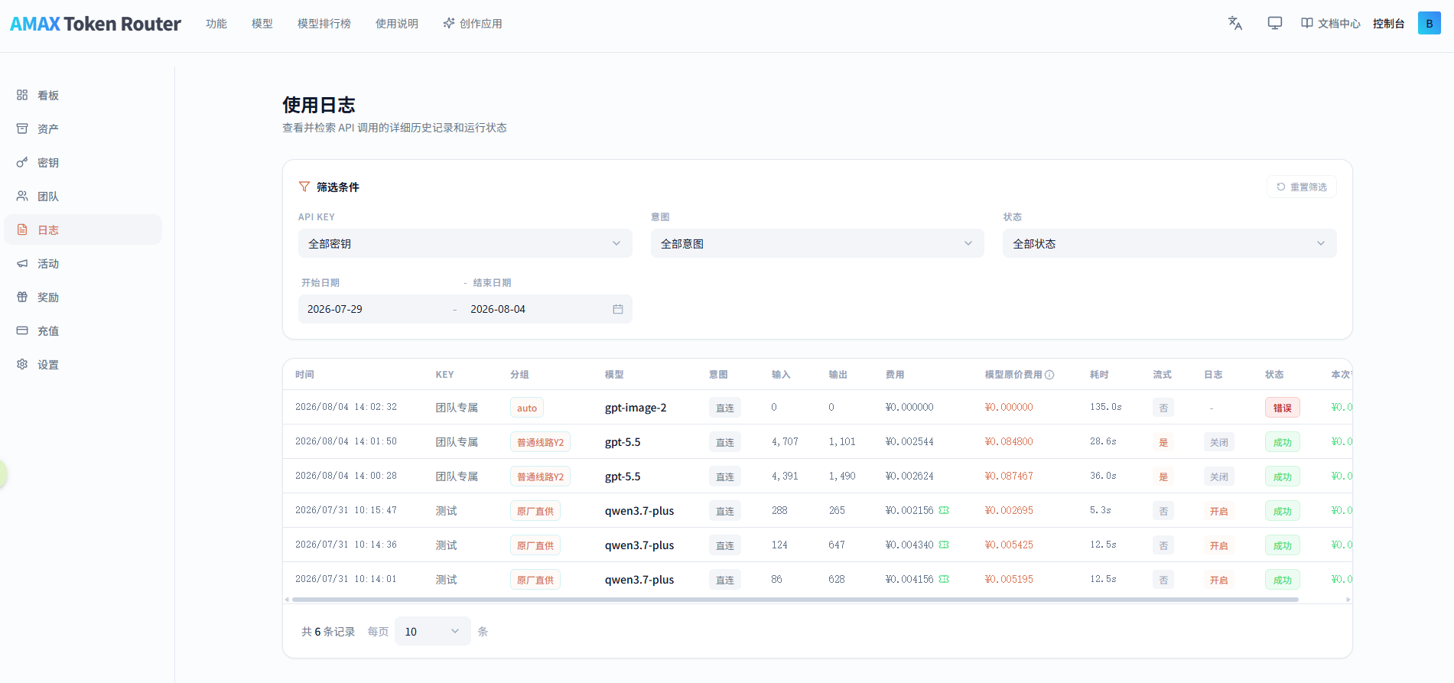Click stream value 是 in 14:01:50 row

[1163, 442]
